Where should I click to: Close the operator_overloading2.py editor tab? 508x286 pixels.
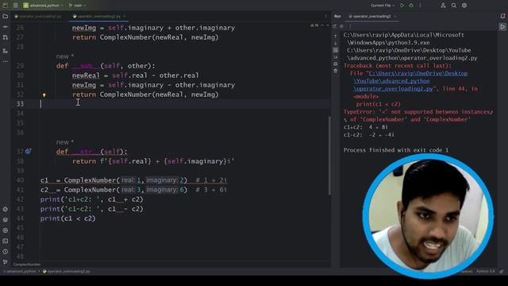(125, 16)
